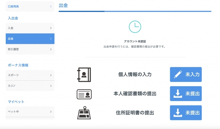The height and width of the screenshot is (129, 220).
Task: Open カジノ bonus information
Action: coord(30,86)
